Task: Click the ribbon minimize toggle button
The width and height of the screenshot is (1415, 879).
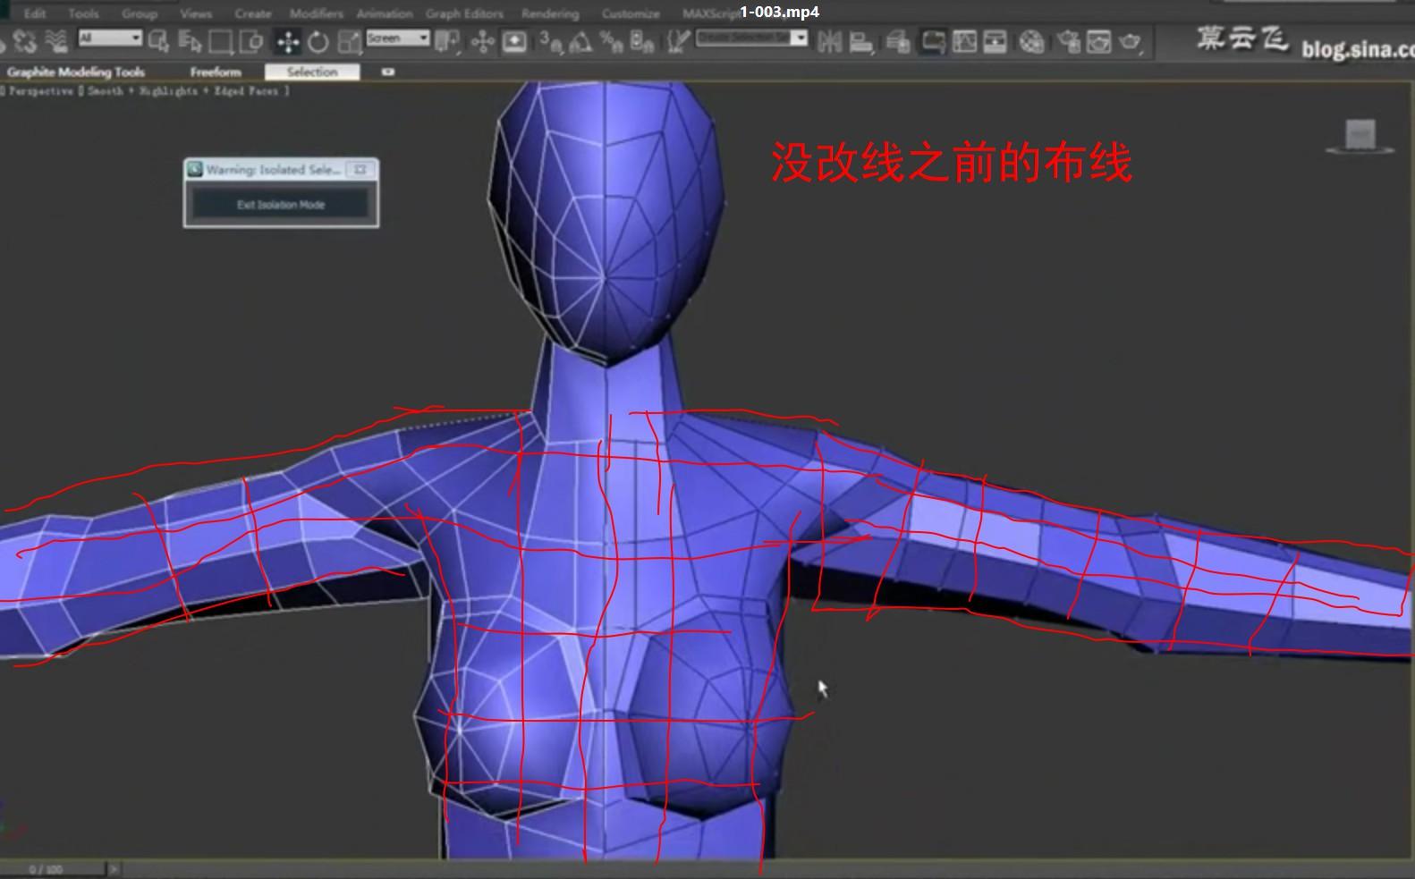Action: coord(387,72)
